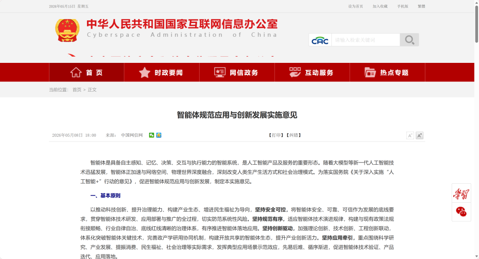Click the house icon on 首页
Image resolution: width=479 pixels, height=259 pixels.
coord(76,73)
